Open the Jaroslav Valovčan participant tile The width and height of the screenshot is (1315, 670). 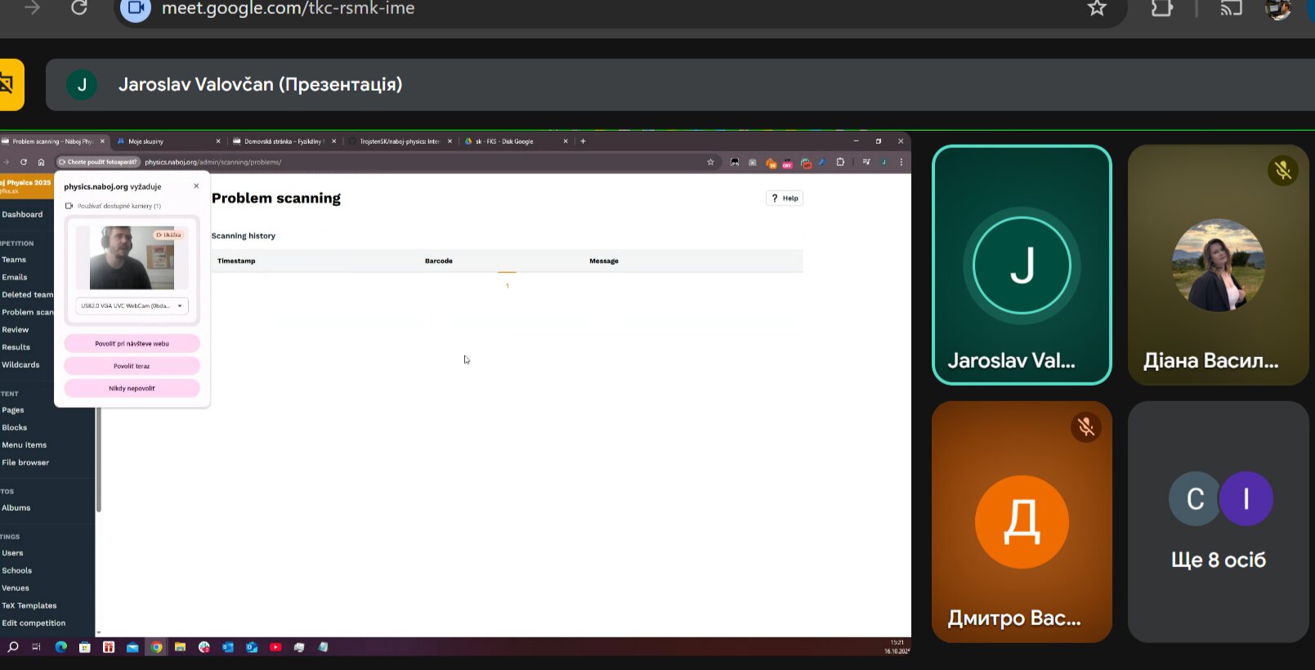click(1022, 265)
